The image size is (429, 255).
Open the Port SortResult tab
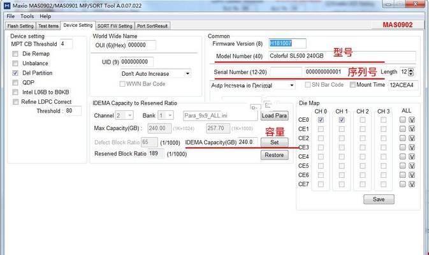tap(152, 26)
